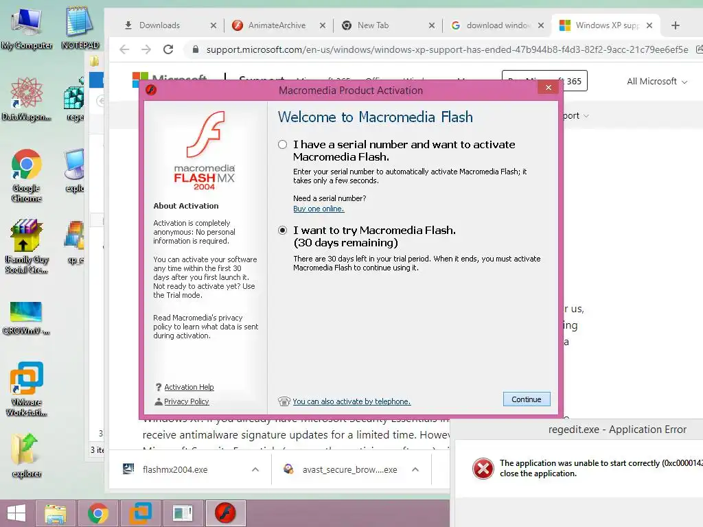The image size is (703, 527).
Task: Open the CROWmV desktop image file
Action: 26,318
